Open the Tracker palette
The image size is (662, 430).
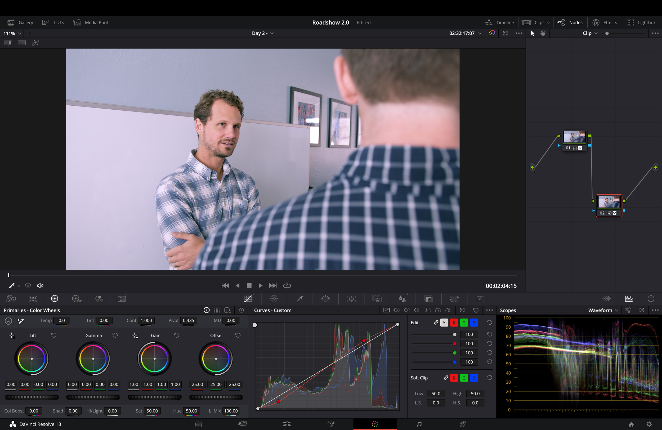coord(351,299)
